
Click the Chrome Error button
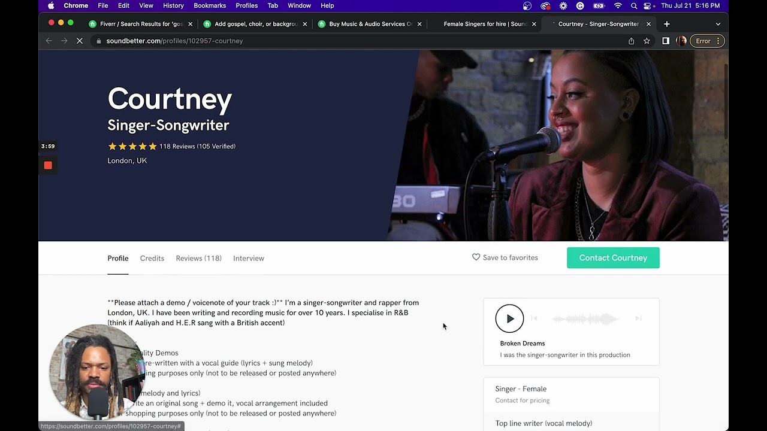click(x=707, y=41)
